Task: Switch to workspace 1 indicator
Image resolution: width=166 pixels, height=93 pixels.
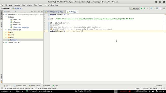Action: [116, 91]
